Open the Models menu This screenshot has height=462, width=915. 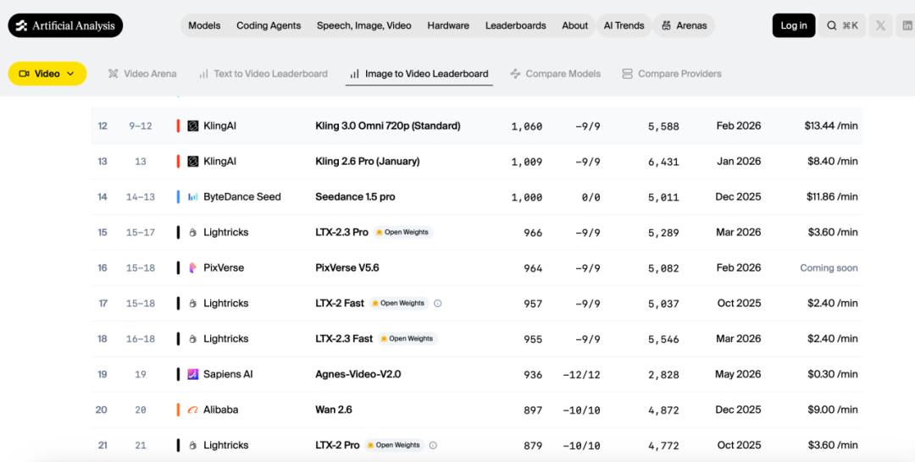click(x=204, y=25)
